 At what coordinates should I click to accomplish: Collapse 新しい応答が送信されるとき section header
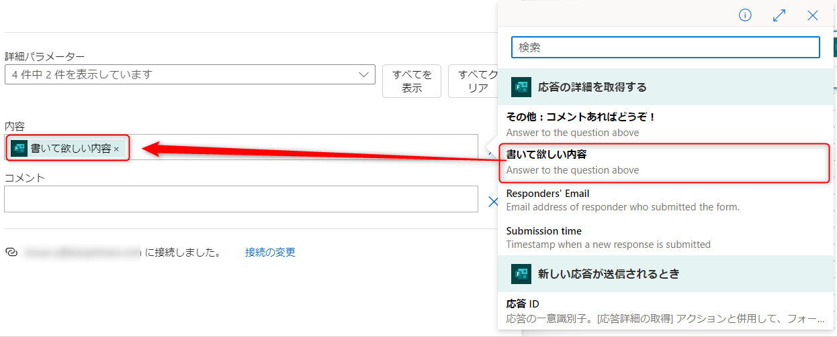(x=665, y=274)
